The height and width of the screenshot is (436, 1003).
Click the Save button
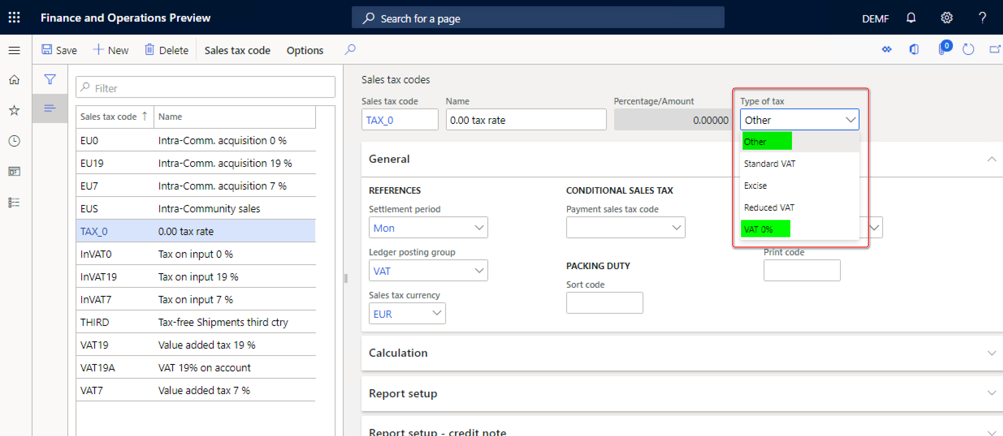pos(59,50)
